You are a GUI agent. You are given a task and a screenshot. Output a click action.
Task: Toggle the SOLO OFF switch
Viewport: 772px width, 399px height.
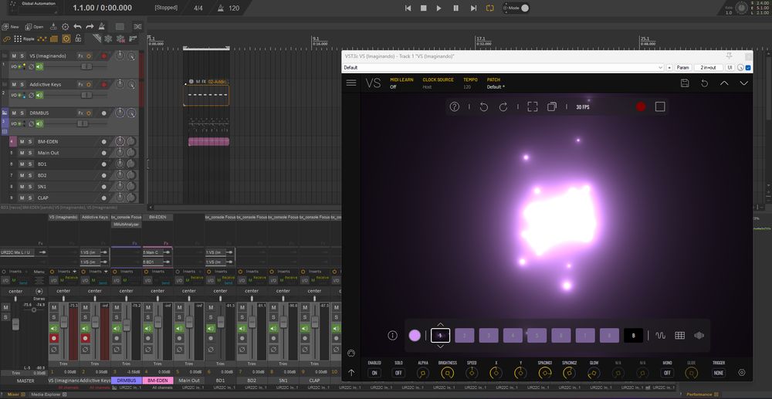tap(398, 373)
